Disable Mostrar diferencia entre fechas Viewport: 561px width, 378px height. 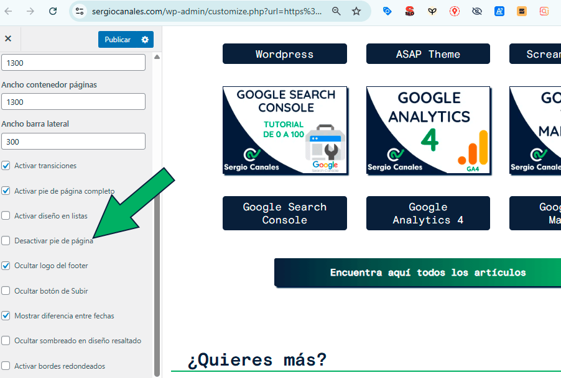coord(6,315)
